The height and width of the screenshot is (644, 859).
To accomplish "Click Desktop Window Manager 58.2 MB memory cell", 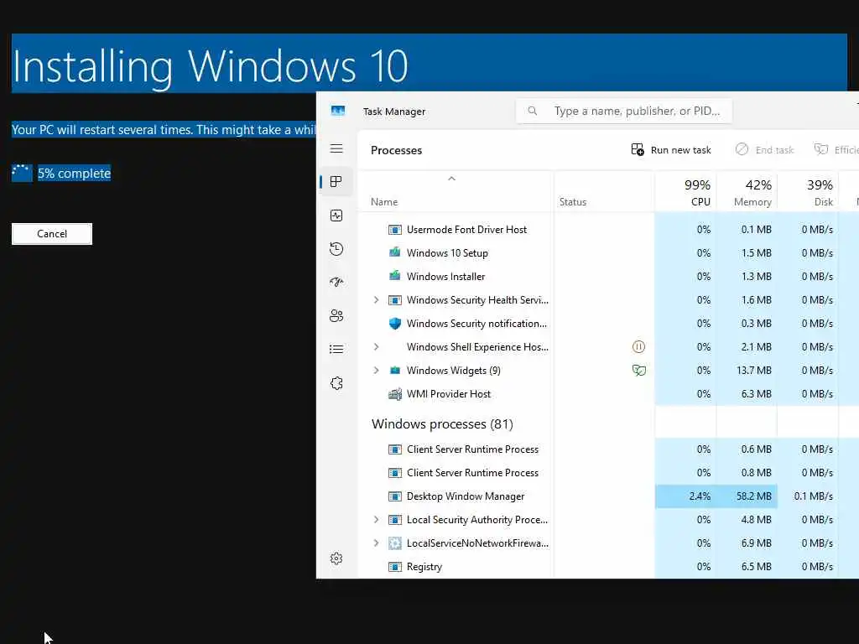I will 747,496.
